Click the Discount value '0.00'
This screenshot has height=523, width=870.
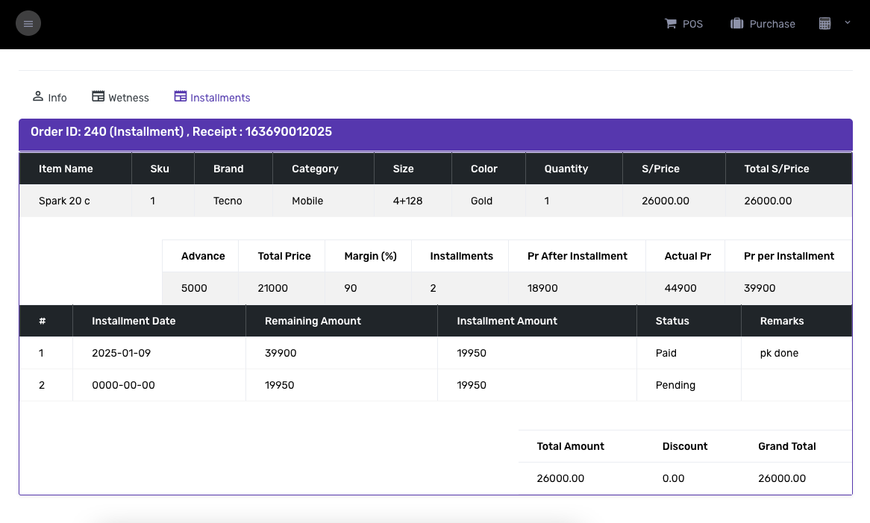tap(673, 479)
